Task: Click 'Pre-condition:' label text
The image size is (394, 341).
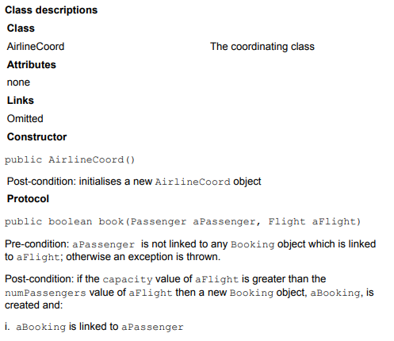Action: click(37, 244)
